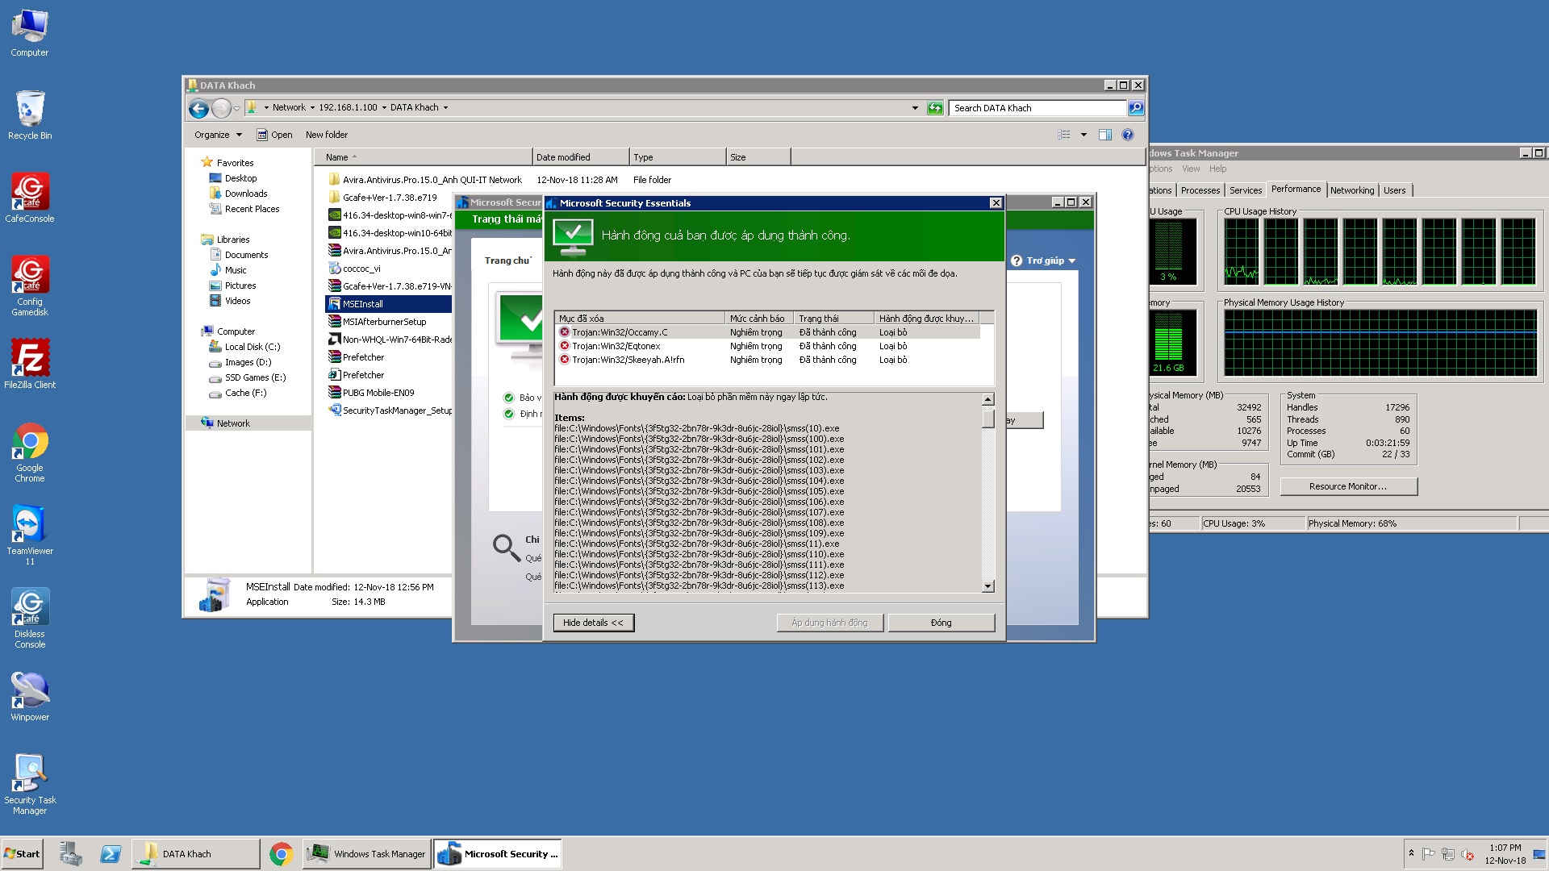Expand the Network breadcrumb dropdown arrow

coord(312,108)
